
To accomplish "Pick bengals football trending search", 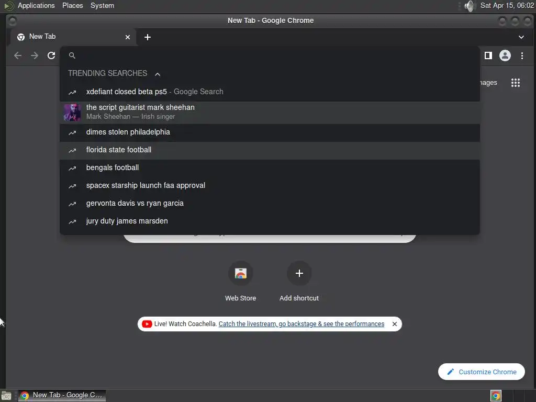I will click(x=270, y=168).
